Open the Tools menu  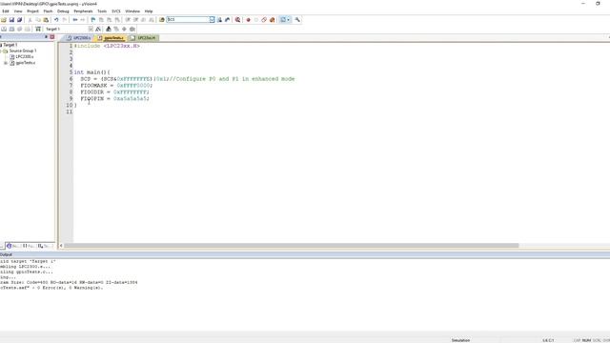pos(102,11)
